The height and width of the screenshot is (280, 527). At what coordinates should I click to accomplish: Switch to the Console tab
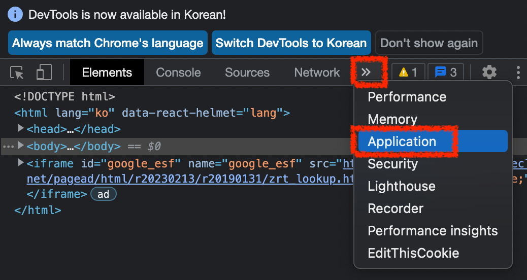coord(178,72)
